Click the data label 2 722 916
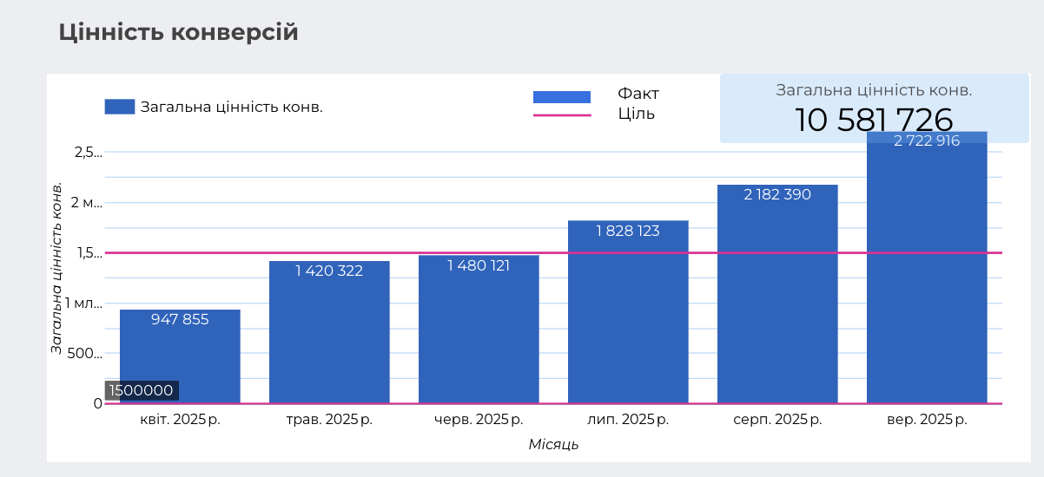This screenshot has height=477, width=1044. point(927,141)
